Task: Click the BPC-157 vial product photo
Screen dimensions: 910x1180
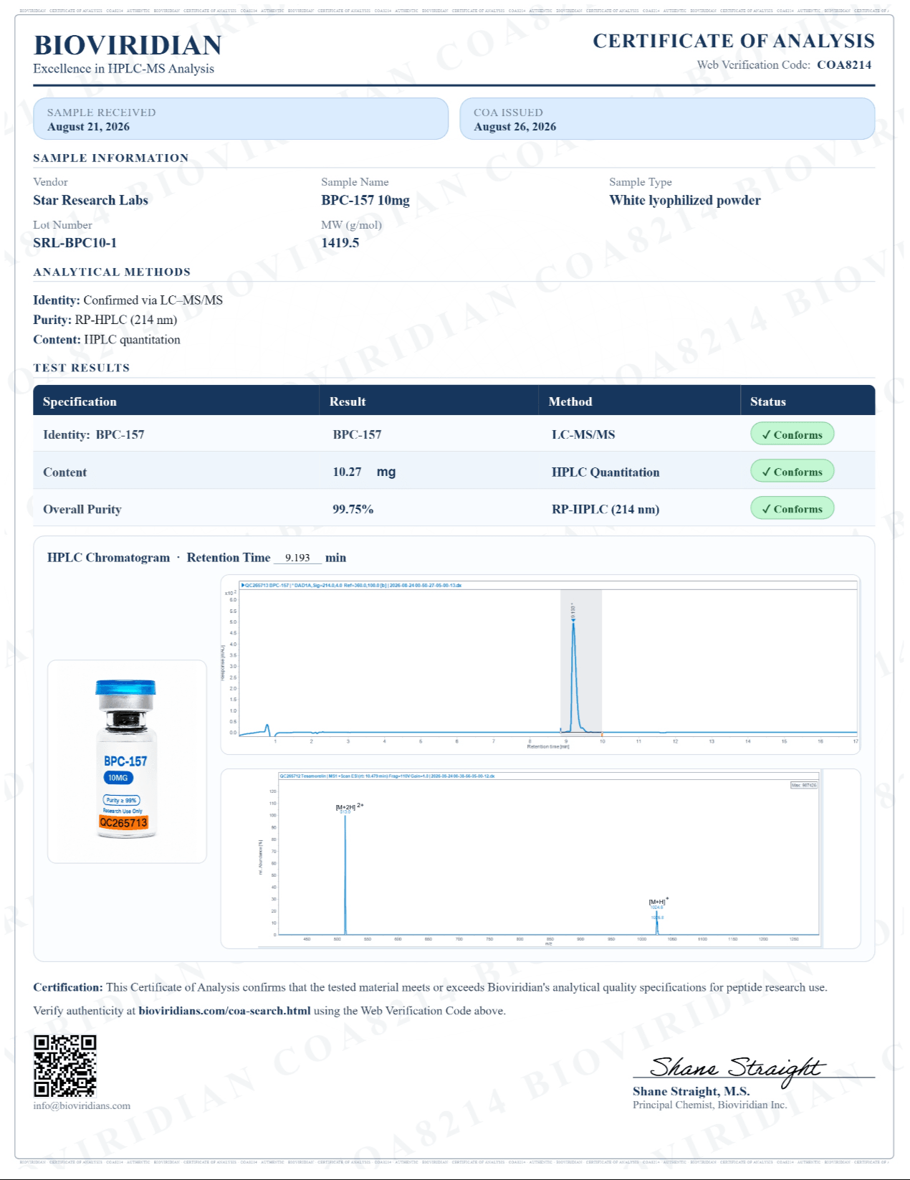Action: coord(126,761)
